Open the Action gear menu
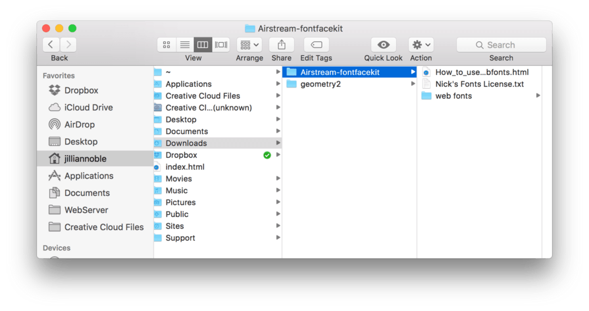The width and height of the screenshot is (589, 311). point(421,45)
